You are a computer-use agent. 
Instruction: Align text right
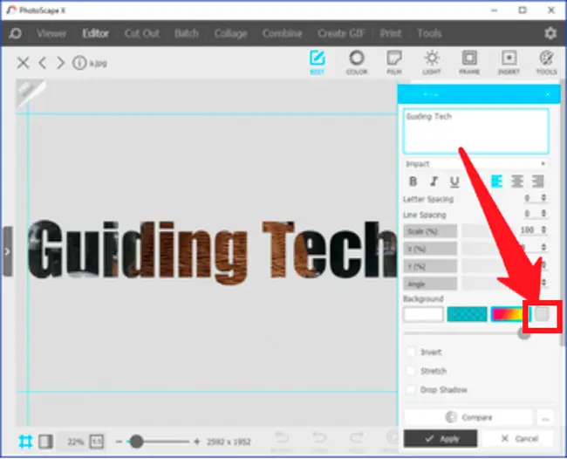click(x=537, y=182)
